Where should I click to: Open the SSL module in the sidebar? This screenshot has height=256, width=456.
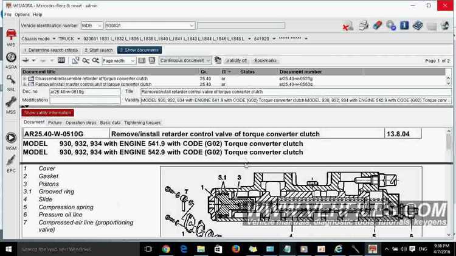coord(11,83)
